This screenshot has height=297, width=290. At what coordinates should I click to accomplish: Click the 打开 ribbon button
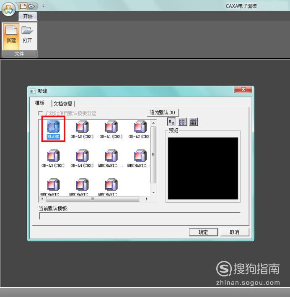[x=27, y=36]
